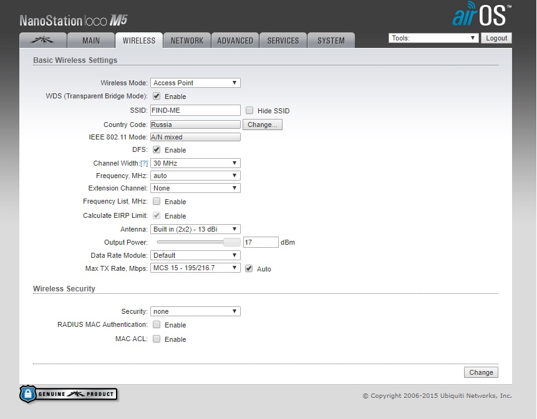Enable the MAC ACL checkbox
The image size is (537, 419).
tap(157, 339)
